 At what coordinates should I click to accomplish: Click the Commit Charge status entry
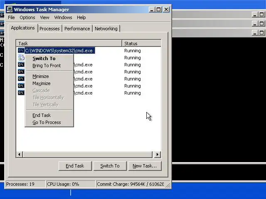tap(131, 184)
